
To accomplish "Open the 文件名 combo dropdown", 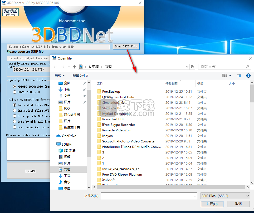I will [195, 196].
